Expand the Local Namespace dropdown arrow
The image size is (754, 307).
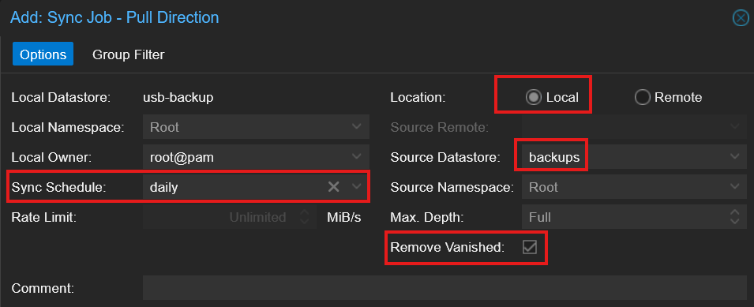pyautogui.click(x=356, y=127)
